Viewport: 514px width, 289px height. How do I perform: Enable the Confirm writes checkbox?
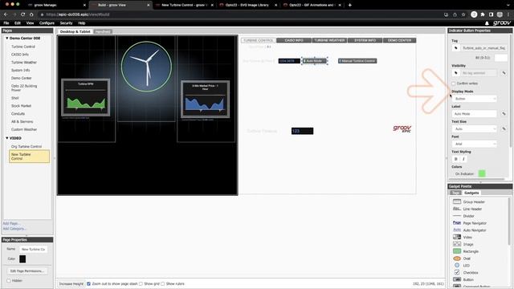coord(454,83)
